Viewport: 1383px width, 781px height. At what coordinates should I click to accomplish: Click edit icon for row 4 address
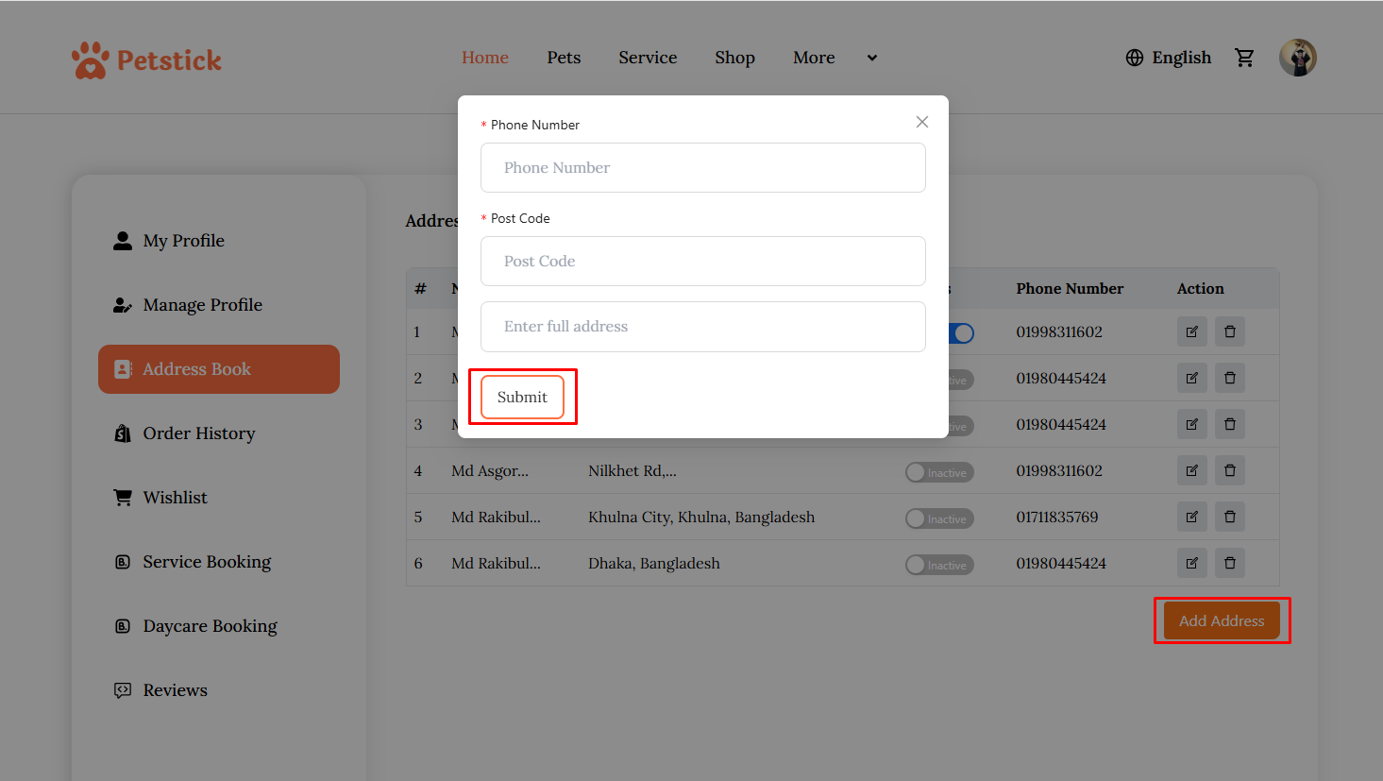1191,470
